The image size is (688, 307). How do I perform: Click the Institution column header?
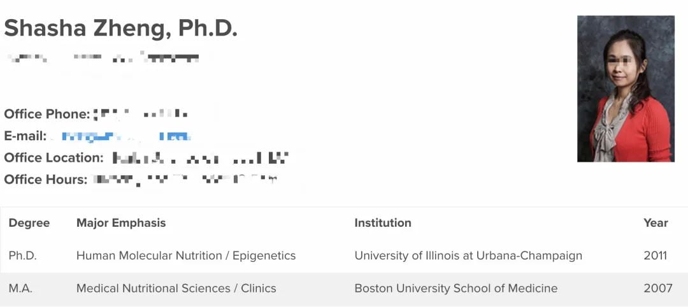[x=383, y=223]
